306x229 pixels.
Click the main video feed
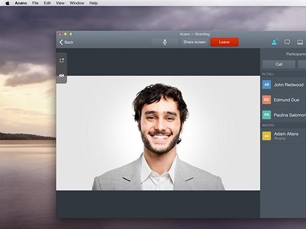[x=158, y=133]
